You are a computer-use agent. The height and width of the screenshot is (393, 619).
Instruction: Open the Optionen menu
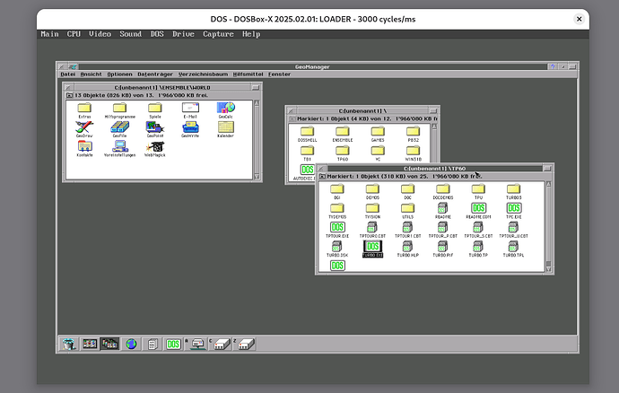119,74
